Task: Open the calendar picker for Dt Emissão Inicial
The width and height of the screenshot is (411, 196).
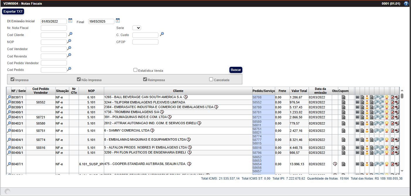Action: click(70, 21)
